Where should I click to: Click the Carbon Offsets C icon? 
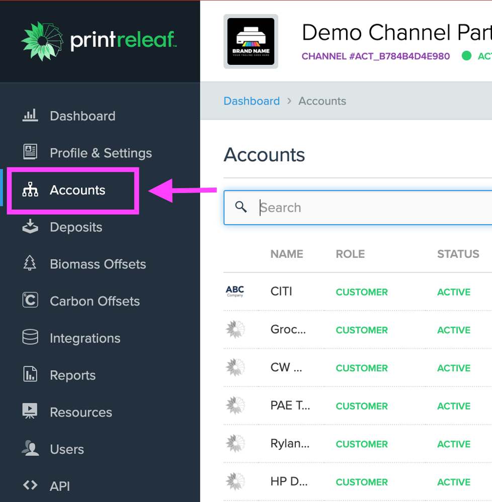pos(30,300)
